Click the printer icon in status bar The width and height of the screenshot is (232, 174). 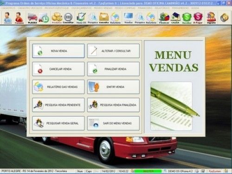coord(197,171)
